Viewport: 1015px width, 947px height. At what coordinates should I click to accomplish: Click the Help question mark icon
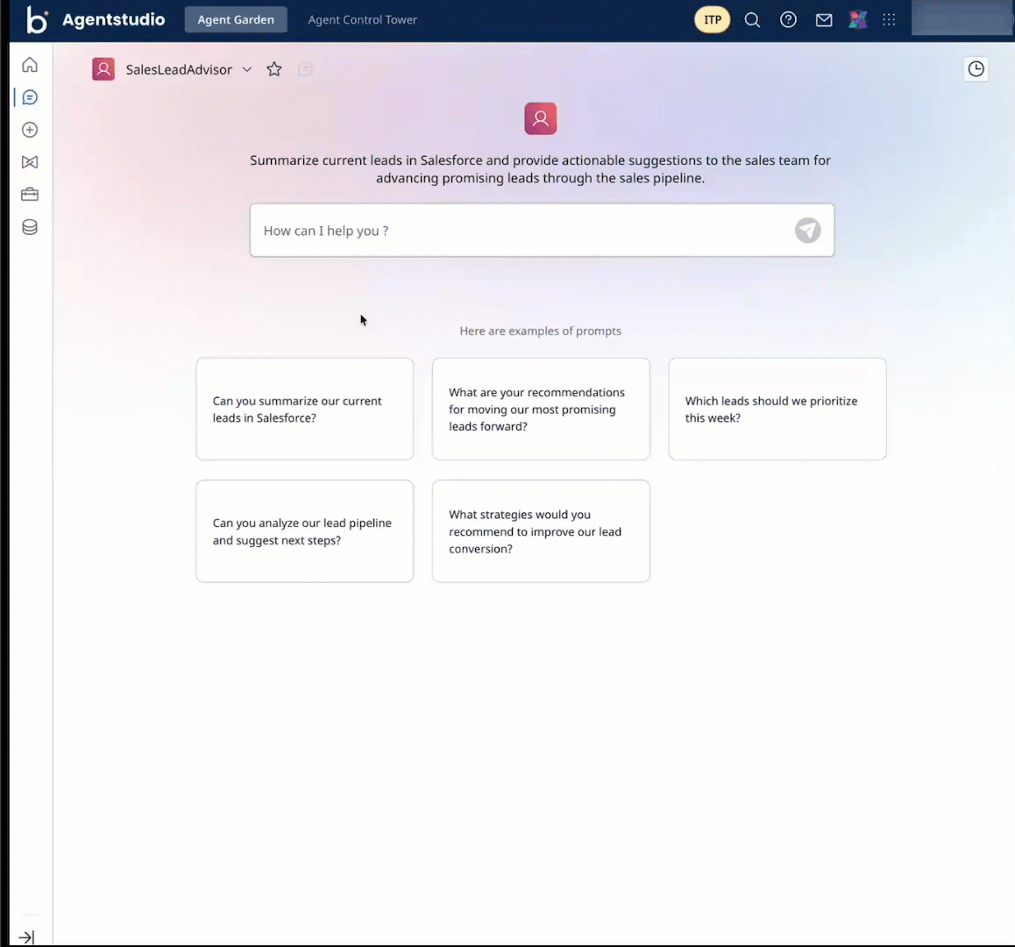pyautogui.click(x=788, y=19)
